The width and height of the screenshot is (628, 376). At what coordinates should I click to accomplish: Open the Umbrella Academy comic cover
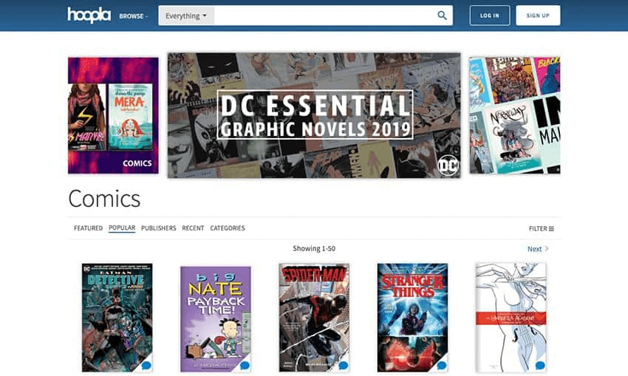click(511, 318)
